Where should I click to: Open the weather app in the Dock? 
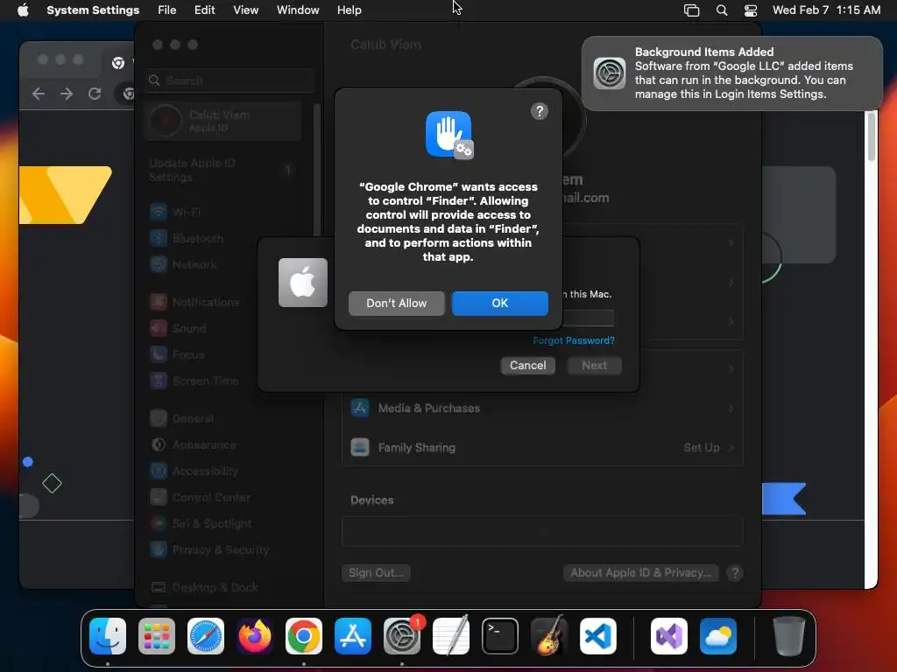point(718,636)
